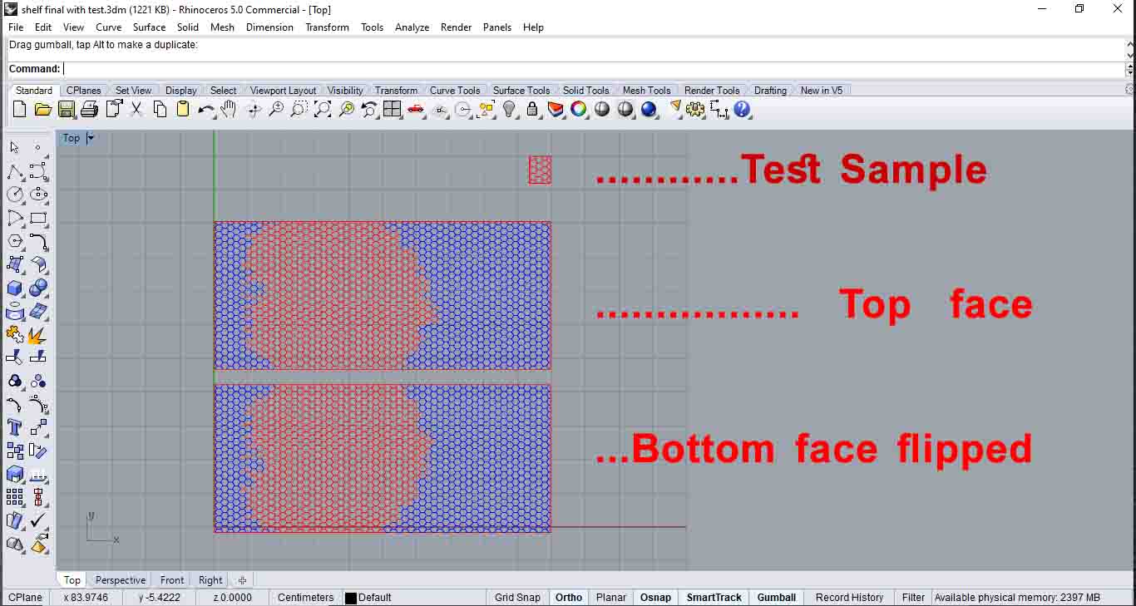The height and width of the screenshot is (606, 1136).
Task: Click the Boolean union spheres icon
Action: tap(38, 288)
